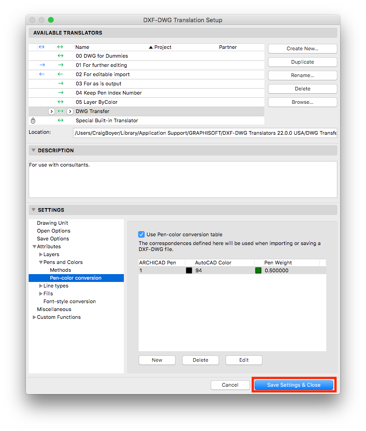
Task: Open chevron popup right of DWG Transfer arrow
Action: [70, 111]
